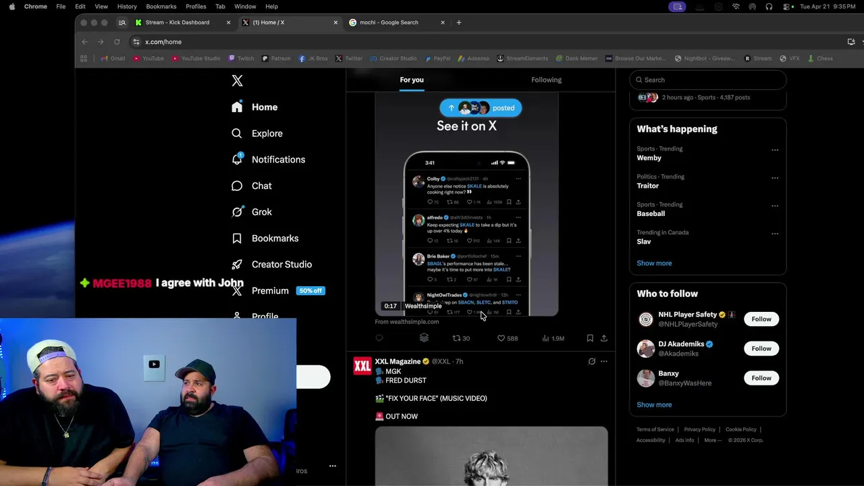This screenshot has height=486, width=864.
Task: Open more options for Slav trend
Action: coord(775,234)
